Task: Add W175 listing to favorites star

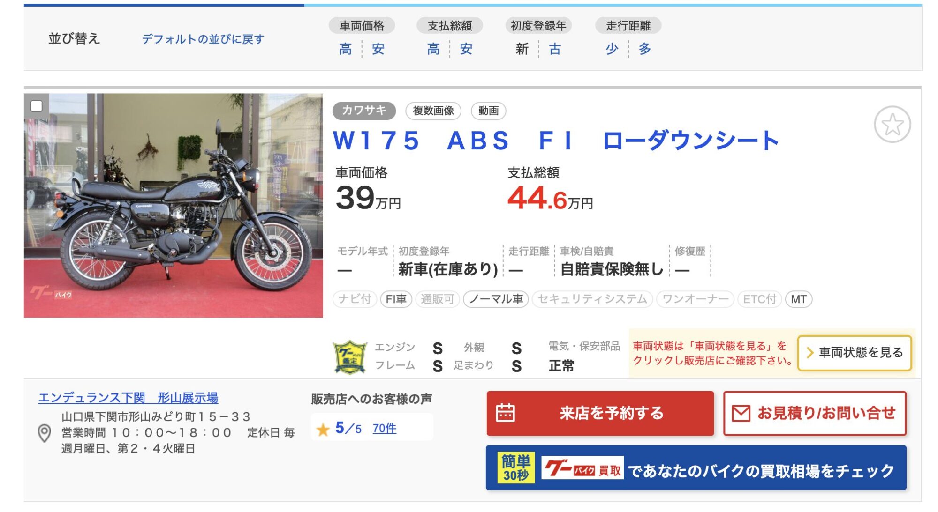Action: click(892, 125)
